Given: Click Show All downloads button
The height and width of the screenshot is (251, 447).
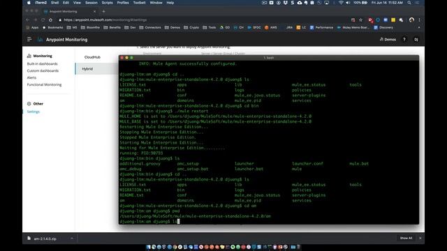Looking at the screenshot, I should point(406,238).
